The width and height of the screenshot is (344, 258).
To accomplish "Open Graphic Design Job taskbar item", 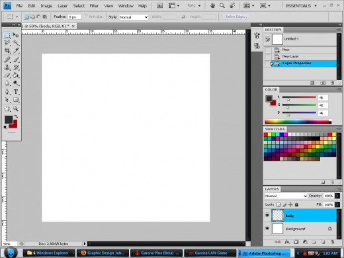I will pos(103,253).
